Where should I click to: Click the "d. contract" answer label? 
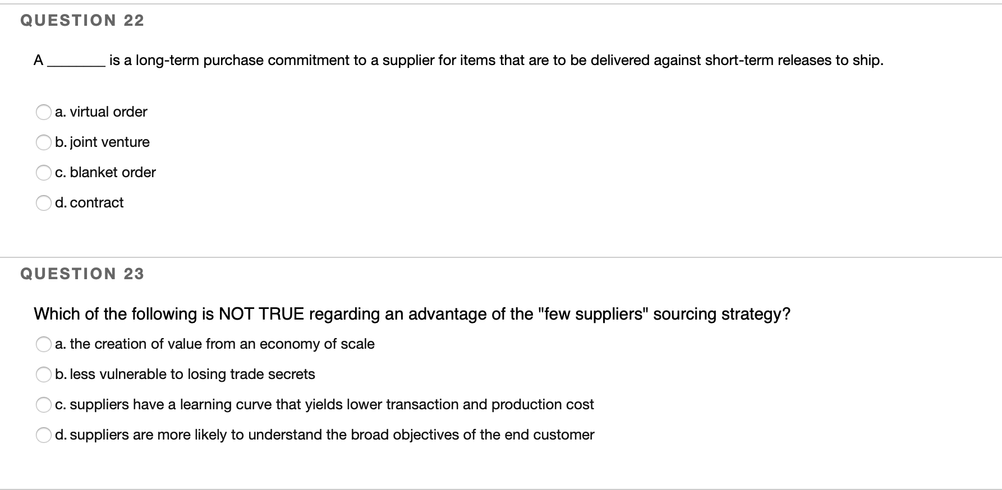click(89, 203)
